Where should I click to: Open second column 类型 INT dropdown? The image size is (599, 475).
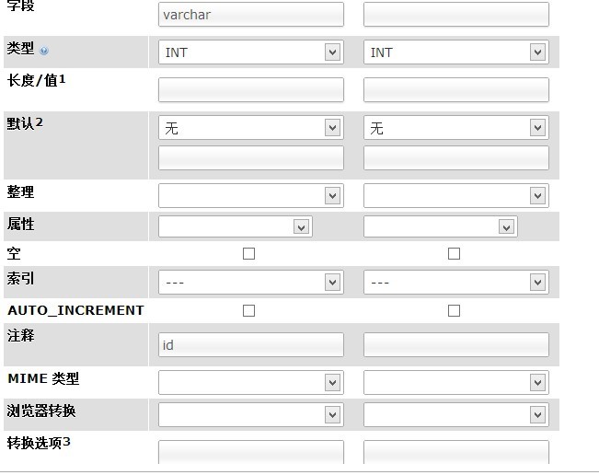coord(456,52)
